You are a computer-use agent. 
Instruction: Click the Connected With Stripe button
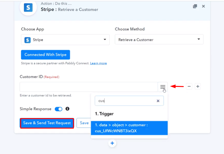click(x=45, y=55)
